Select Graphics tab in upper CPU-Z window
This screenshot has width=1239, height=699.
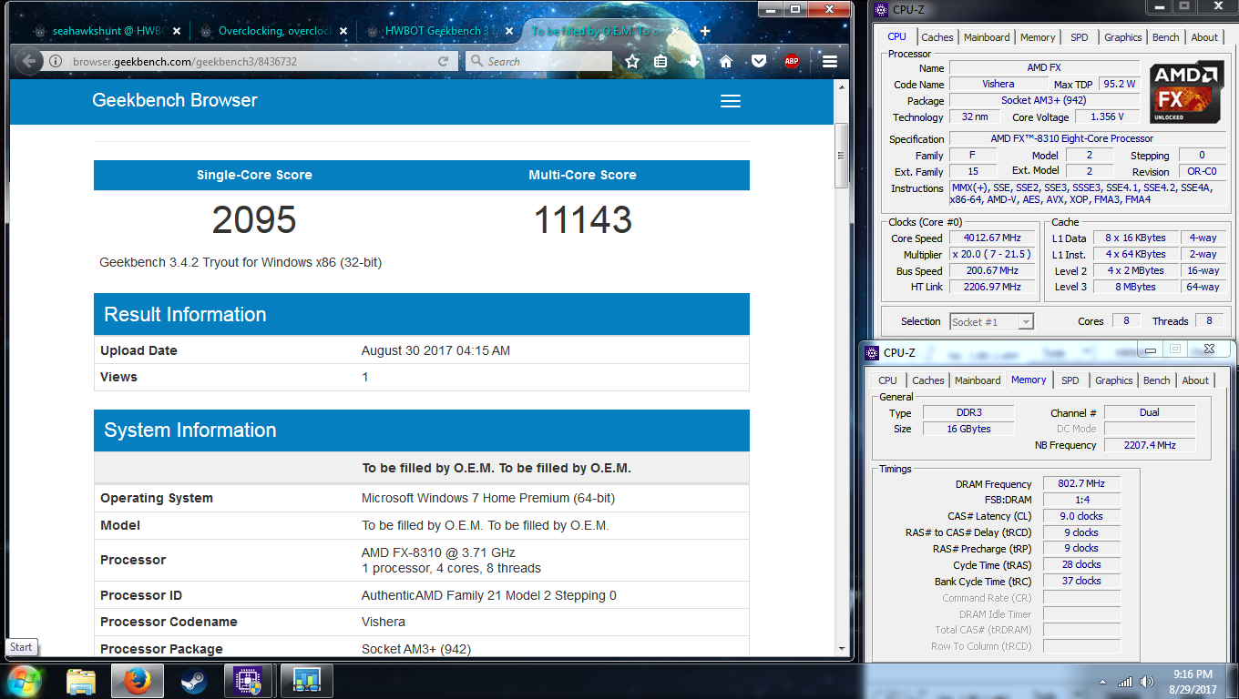(1122, 37)
